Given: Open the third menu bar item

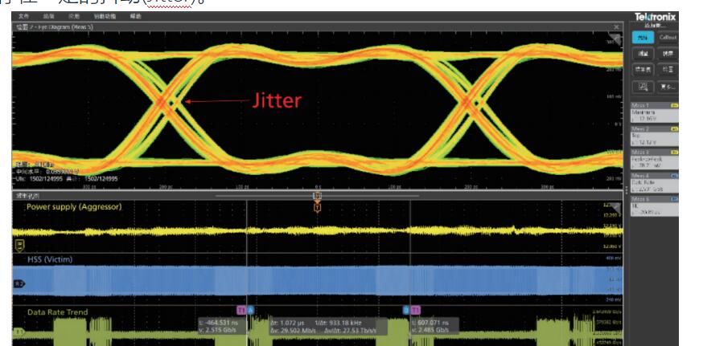Looking at the screenshot, I should coord(73,16).
